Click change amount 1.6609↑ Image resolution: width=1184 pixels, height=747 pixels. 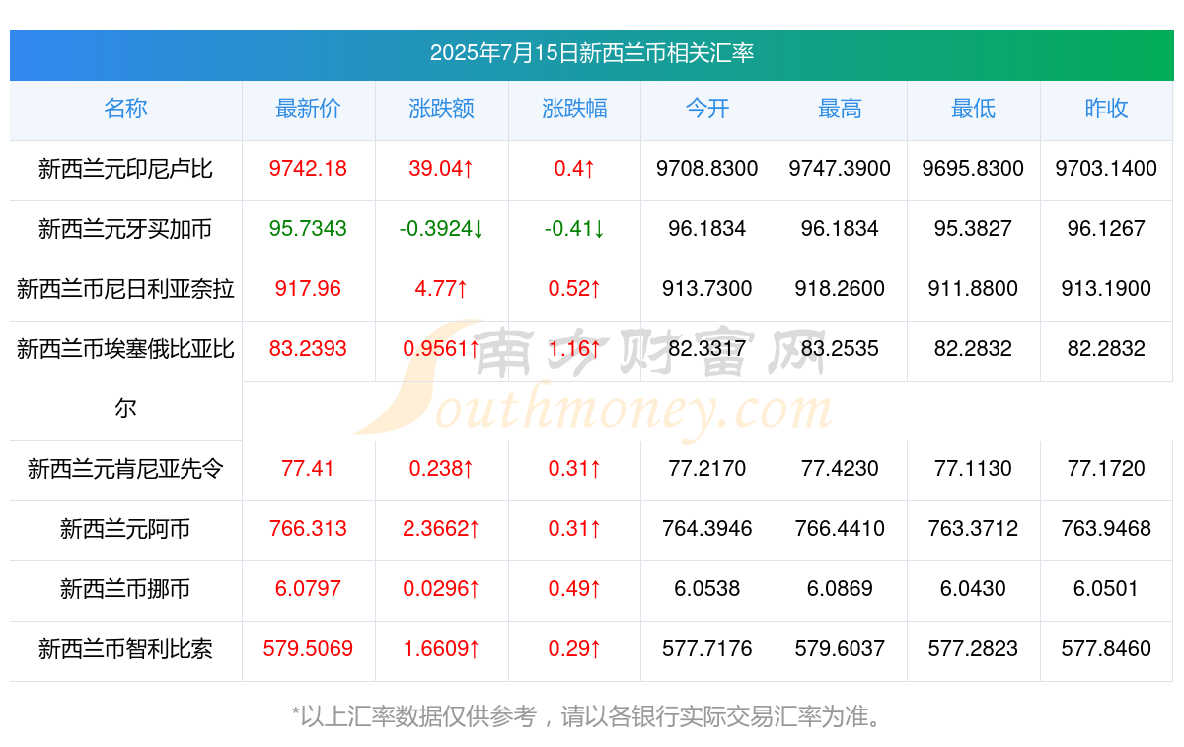pyautogui.click(x=441, y=649)
